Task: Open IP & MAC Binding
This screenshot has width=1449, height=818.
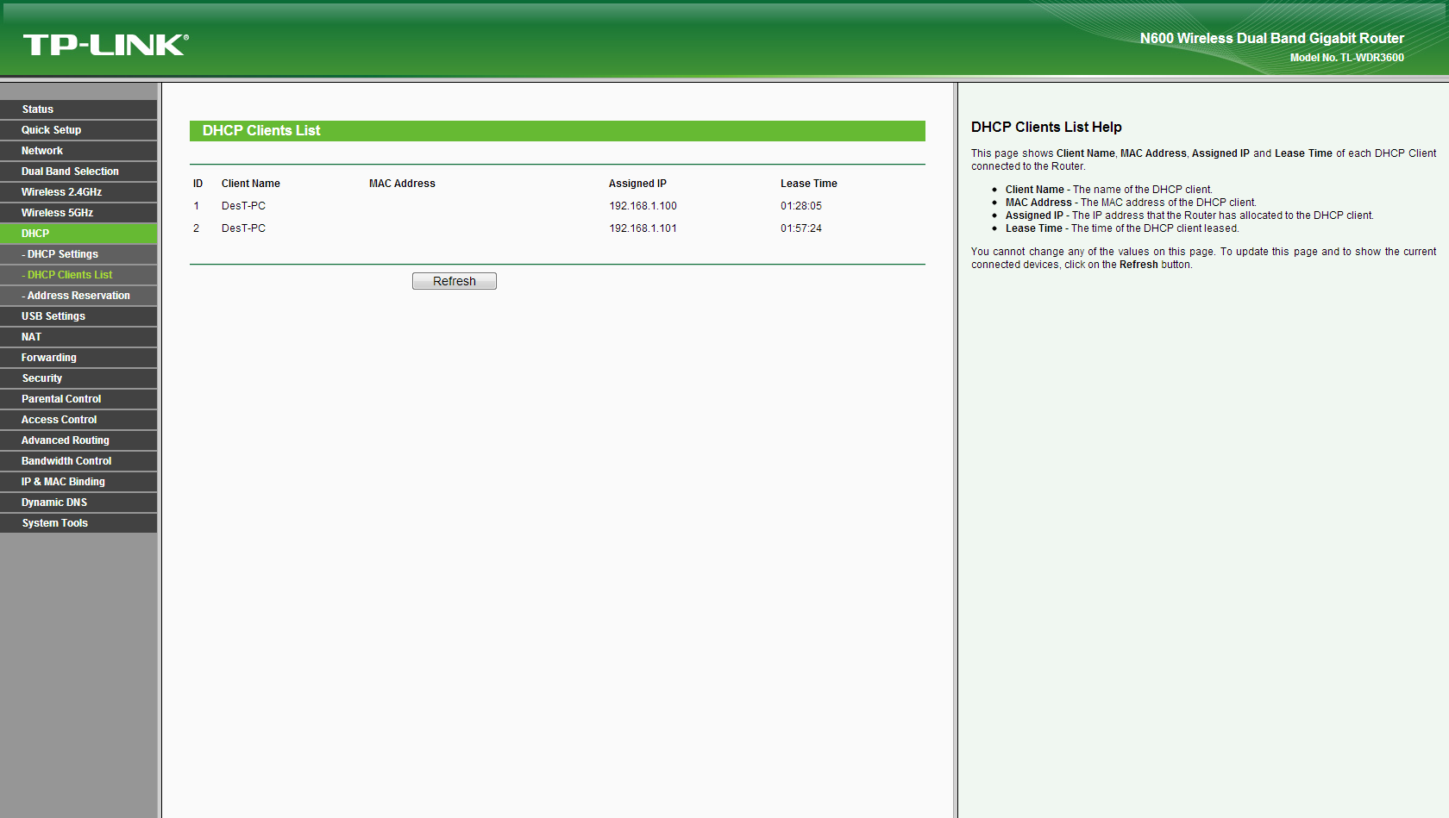Action: click(x=78, y=482)
